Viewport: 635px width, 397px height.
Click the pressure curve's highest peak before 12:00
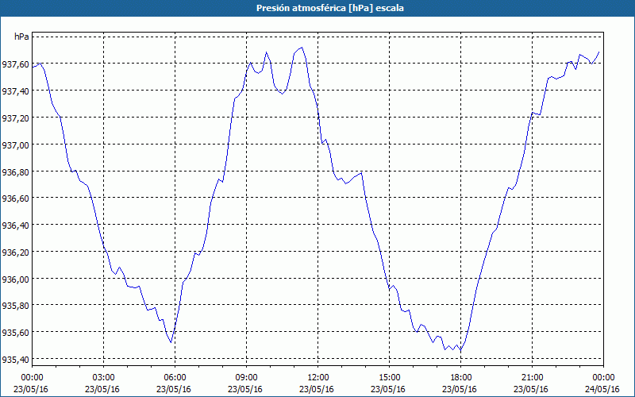coord(302,48)
